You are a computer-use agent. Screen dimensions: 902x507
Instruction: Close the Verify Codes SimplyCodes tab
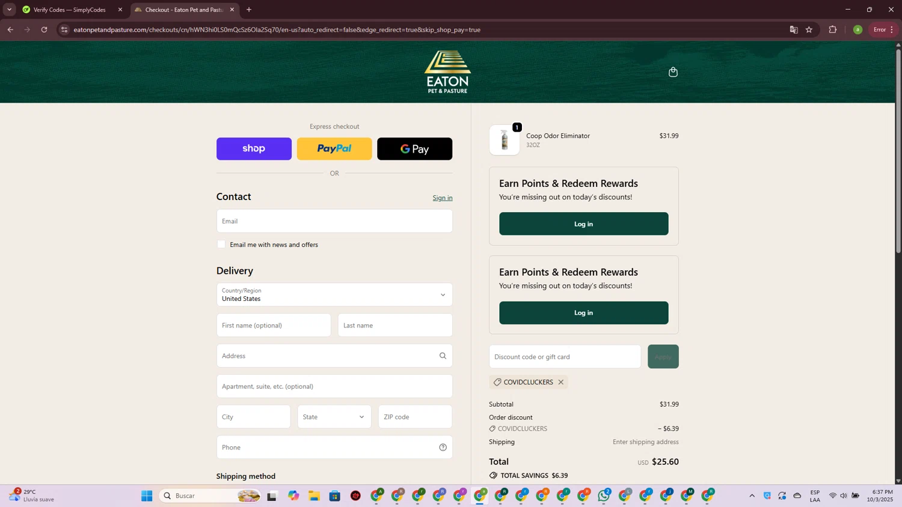[120, 10]
